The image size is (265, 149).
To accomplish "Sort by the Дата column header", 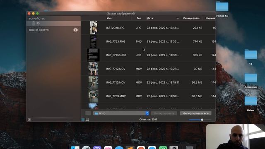I will (150, 18).
